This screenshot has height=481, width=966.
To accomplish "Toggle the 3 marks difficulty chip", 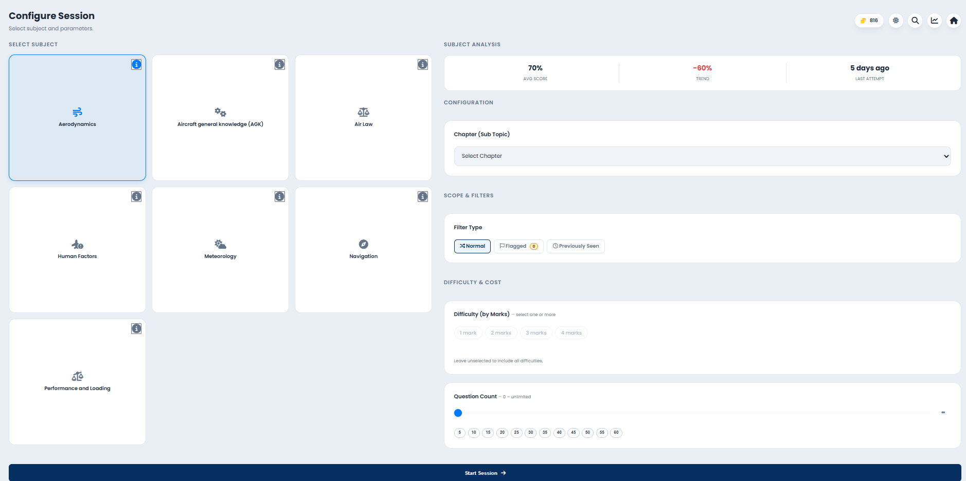I will 536,333.
